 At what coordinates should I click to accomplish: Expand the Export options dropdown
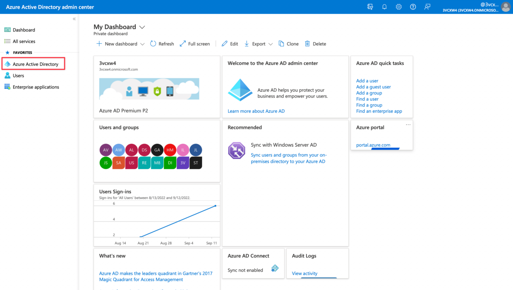271,43
